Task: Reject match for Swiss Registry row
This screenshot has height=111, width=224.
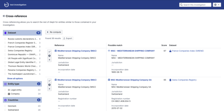Action: tap(49, 89)
